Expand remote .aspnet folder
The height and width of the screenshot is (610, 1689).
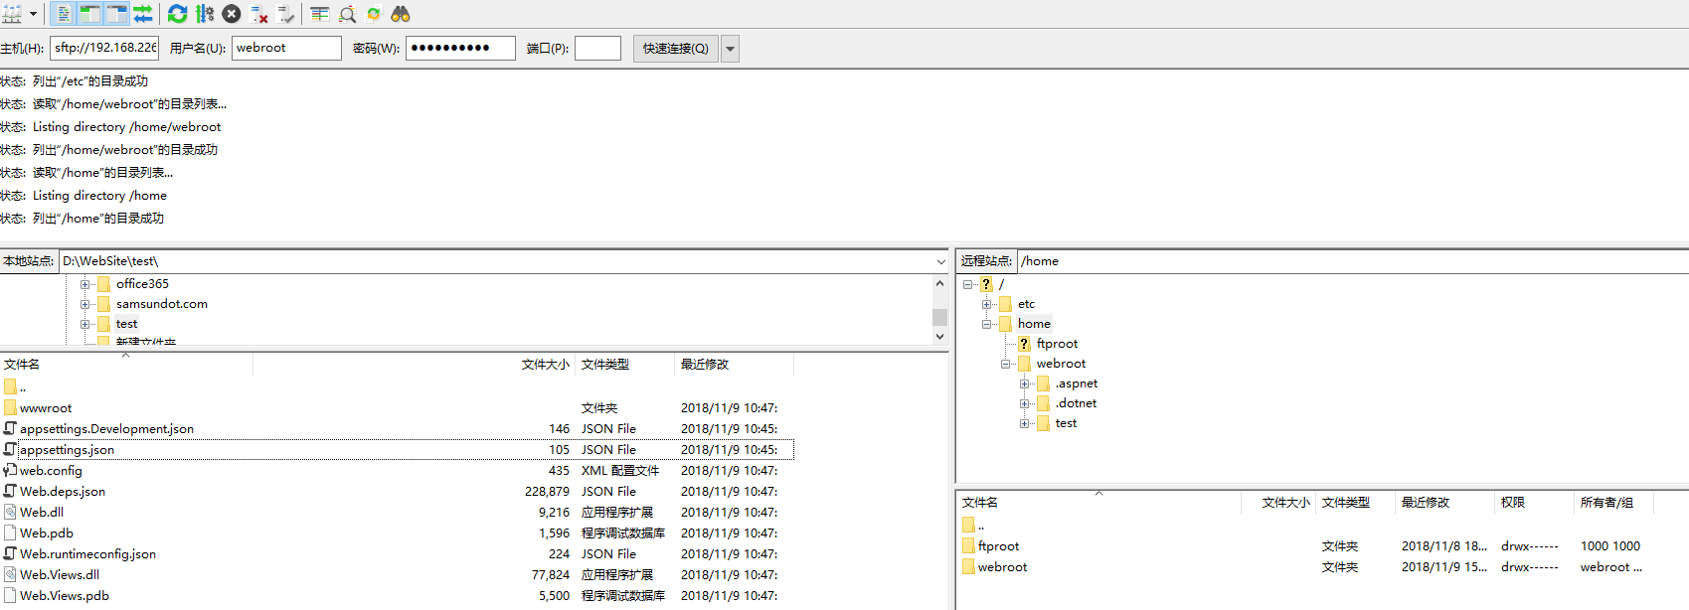1024,383
